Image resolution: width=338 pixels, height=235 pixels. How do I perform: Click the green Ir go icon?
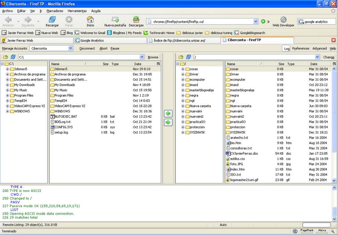(263, 21)
